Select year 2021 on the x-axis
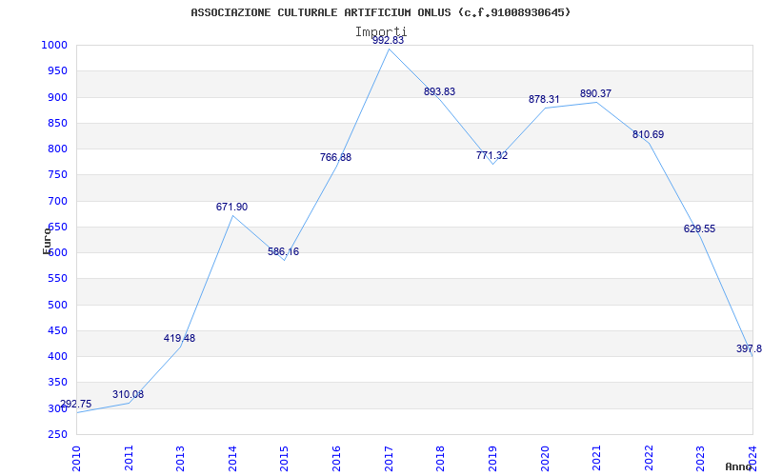Image resolution: width=762 pixels, height=476 pixels. 596,458
